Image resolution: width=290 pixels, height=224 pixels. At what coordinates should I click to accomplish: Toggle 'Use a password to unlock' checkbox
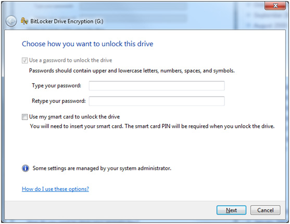[24, 60]
